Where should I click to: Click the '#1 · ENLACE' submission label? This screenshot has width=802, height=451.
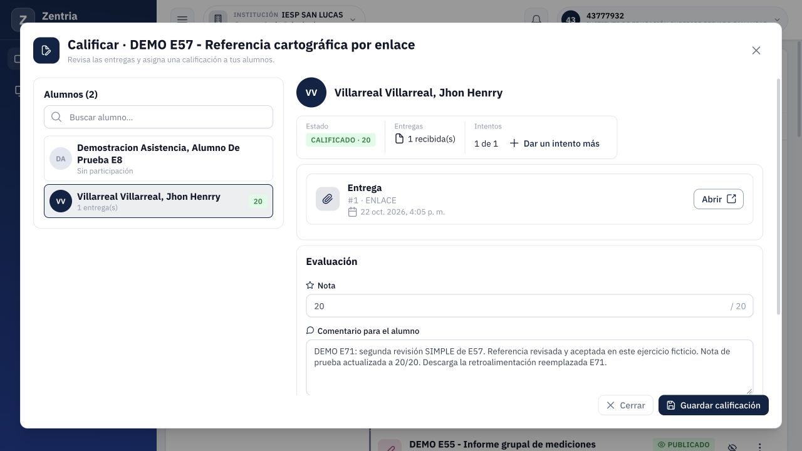(372, 200)
